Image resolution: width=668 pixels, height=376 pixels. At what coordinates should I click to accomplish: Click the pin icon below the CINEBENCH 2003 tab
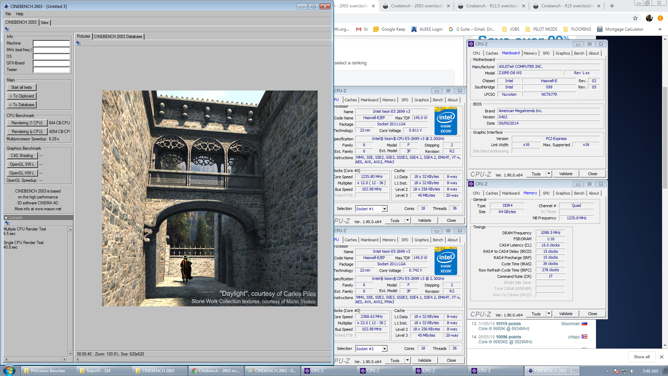(7, 29)
